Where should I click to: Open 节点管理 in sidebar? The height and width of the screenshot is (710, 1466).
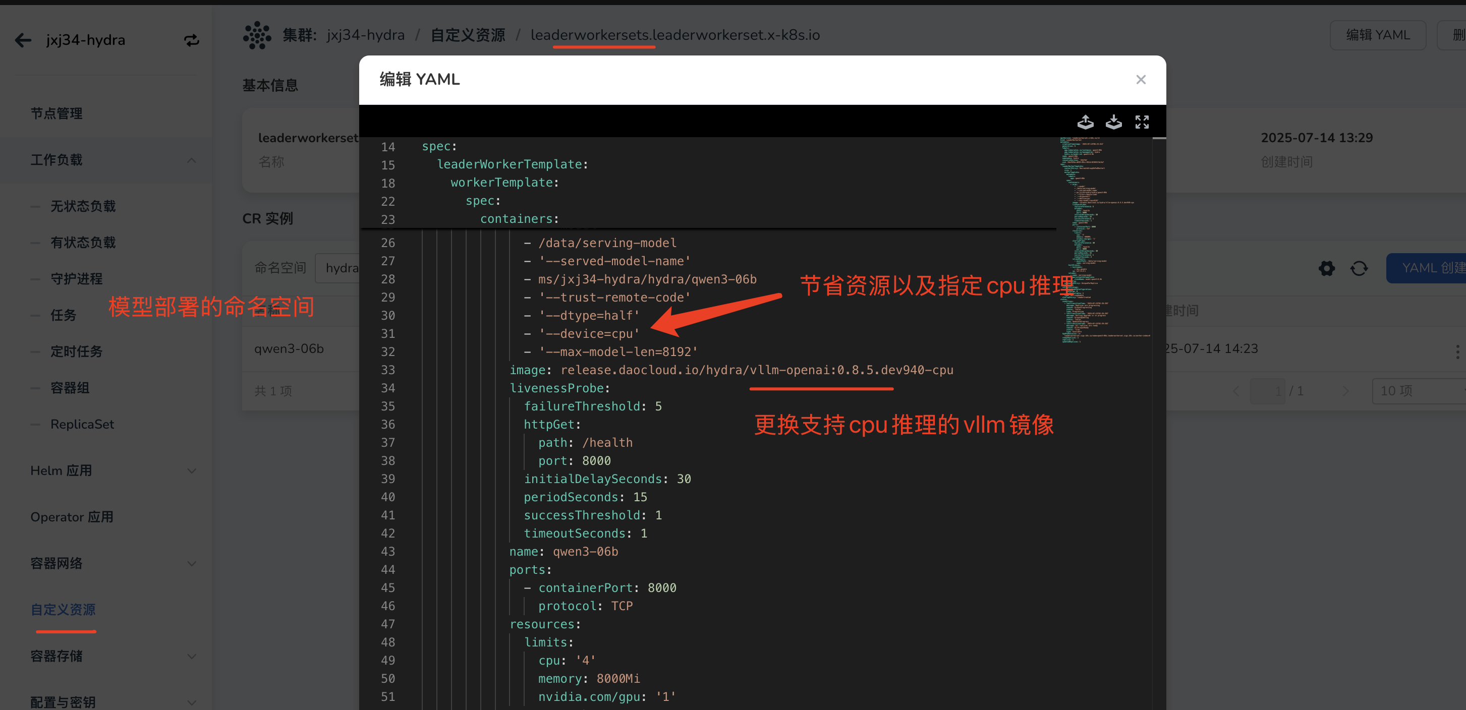(x=57, y=113)
